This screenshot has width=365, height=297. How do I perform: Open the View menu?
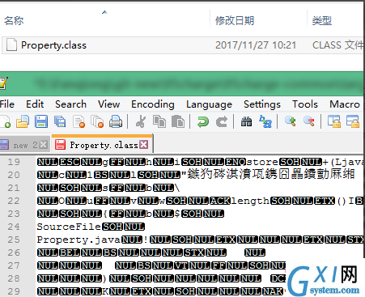108,104
